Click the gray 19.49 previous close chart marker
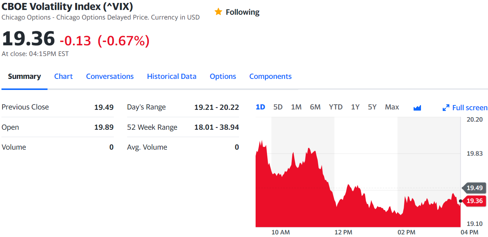Image resolution: width=488 pixels, height=237 pixels. click(474, 188)
